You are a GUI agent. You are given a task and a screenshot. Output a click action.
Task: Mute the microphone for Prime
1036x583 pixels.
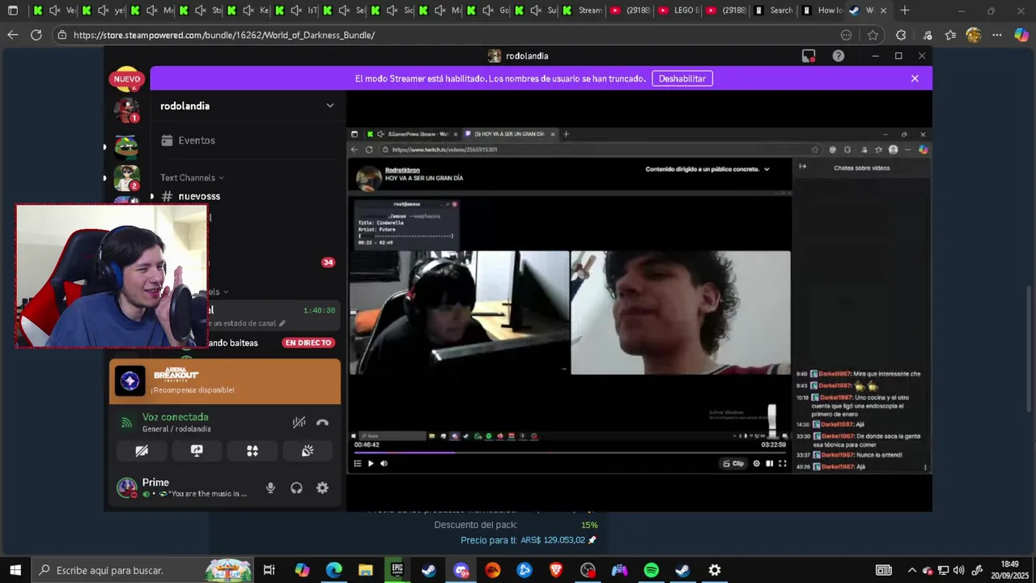[x=270, y=487]
